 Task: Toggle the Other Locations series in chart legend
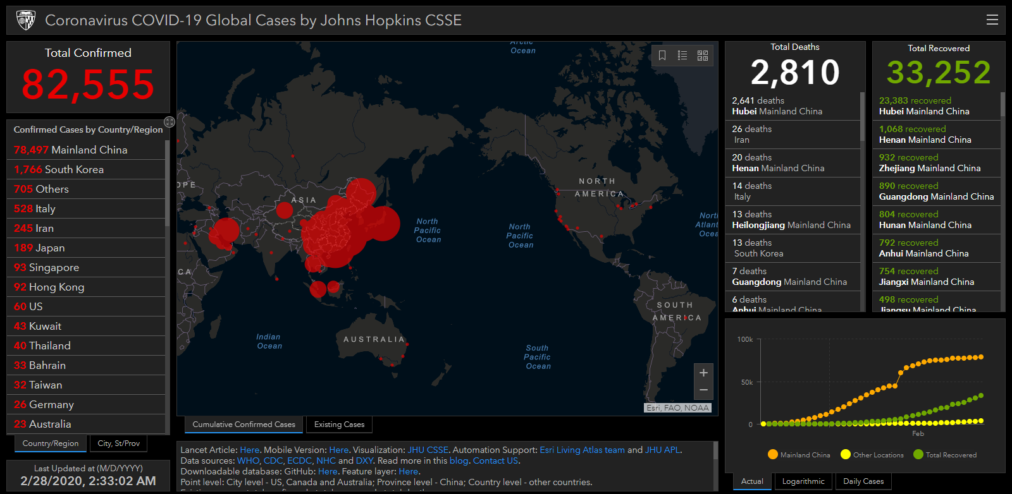point(872,455)
